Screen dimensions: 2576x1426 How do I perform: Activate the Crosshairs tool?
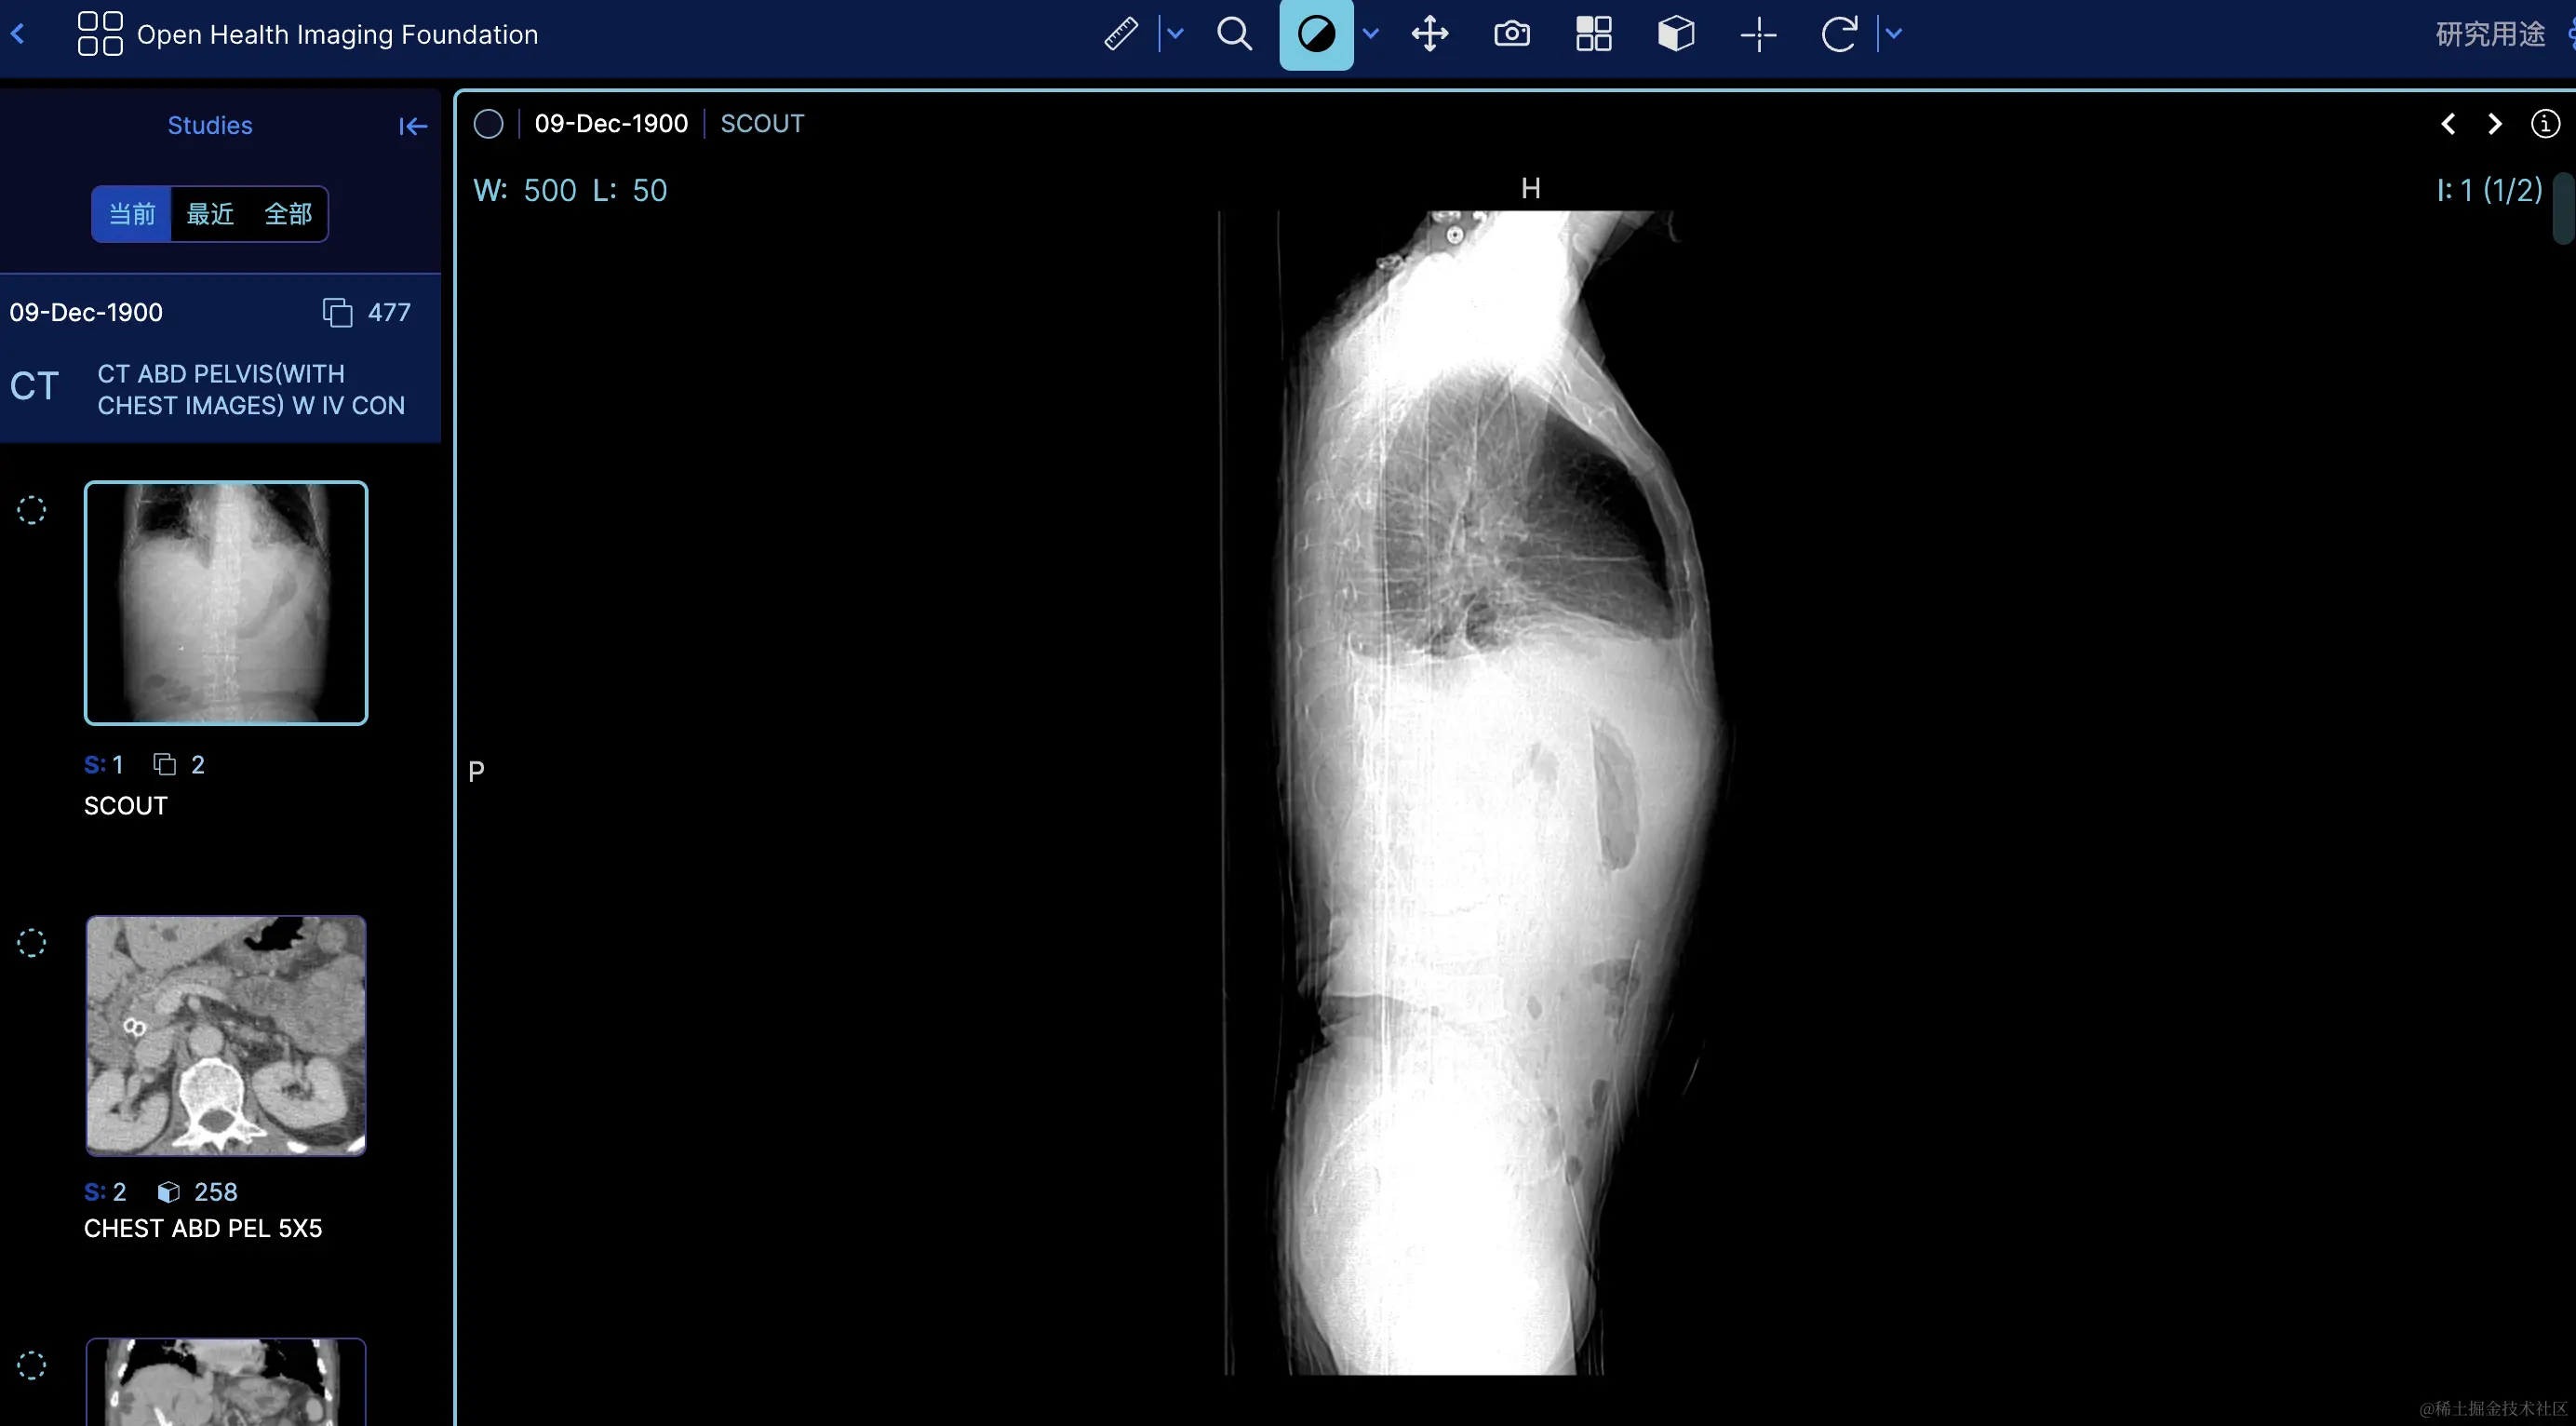pyautogui.click(x=1757, y=34)
